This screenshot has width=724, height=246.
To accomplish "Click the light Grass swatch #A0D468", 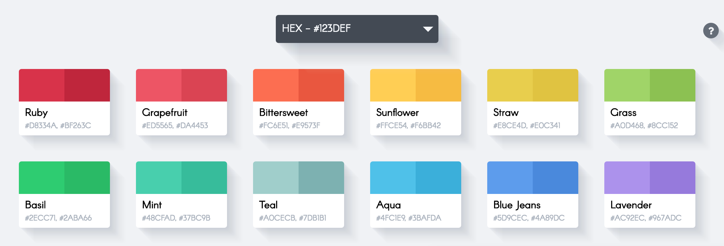I will [627, 85].
